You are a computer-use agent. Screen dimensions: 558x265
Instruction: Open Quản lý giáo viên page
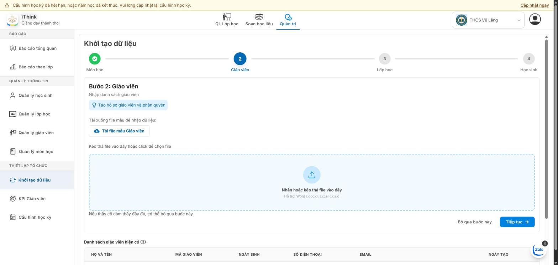(x=37, y=132)
